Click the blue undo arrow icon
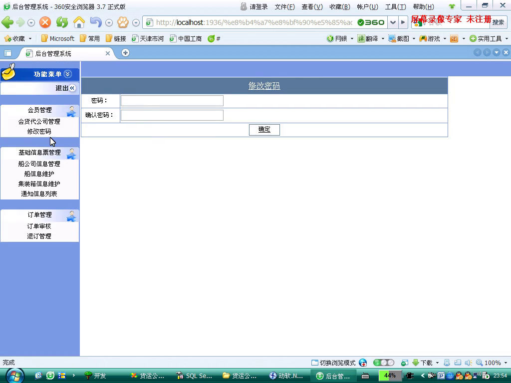This screenshot has height=383, width=511. [x=96, y=22]
